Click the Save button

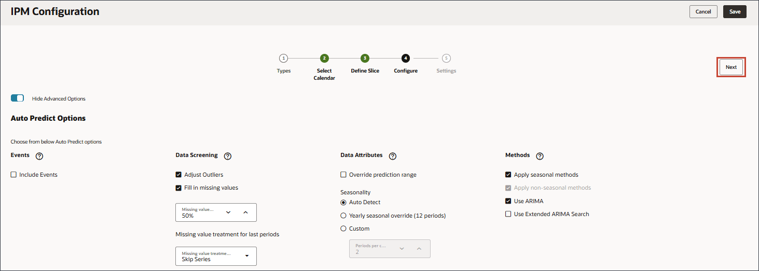coord(735,11)
